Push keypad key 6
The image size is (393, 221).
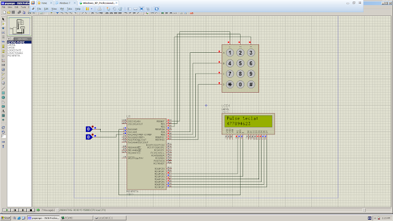tap(251, 63)
